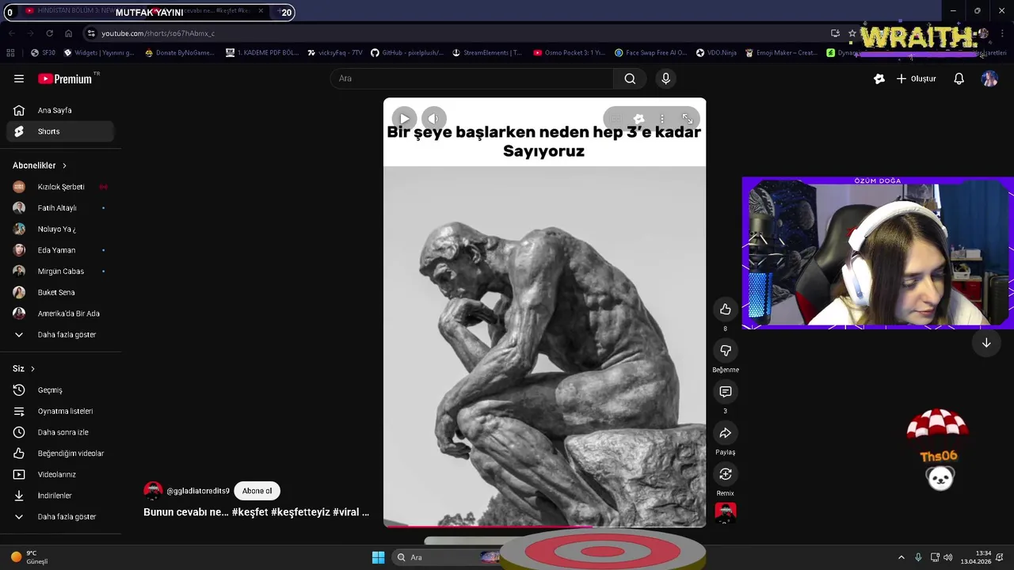
Task: Open the GitHub - pixelplush bookmark
Action: pos(406,53)
